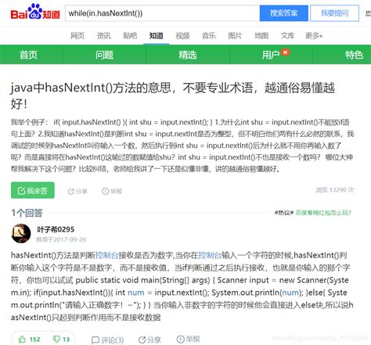Click the green 我来答 button
The image size is (371, 345).
click(33, 190)
